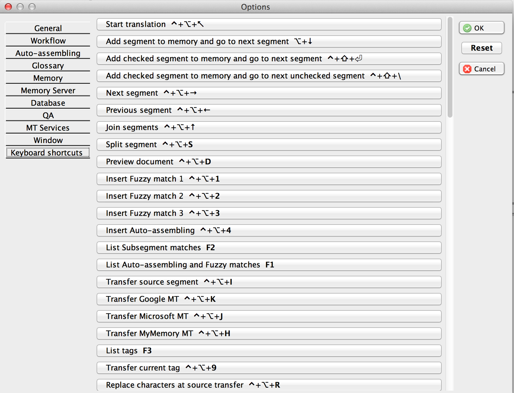Click the red X Cancel icon
The image size is (514, 393).
pos(467,69)
